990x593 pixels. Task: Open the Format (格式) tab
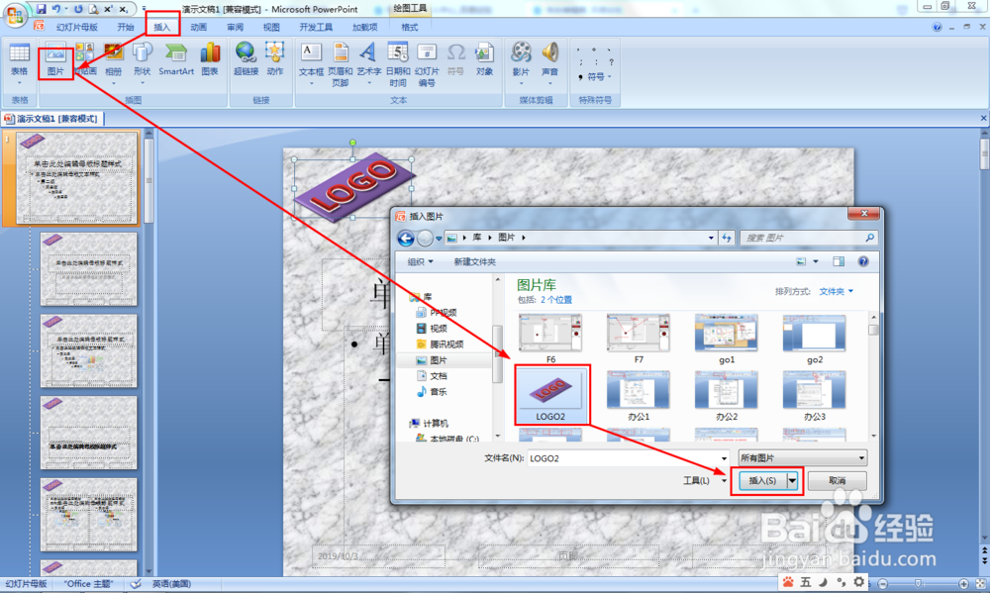410,27
